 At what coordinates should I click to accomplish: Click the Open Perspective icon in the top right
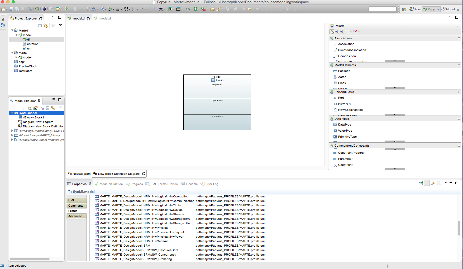click(x=404, y=9)
